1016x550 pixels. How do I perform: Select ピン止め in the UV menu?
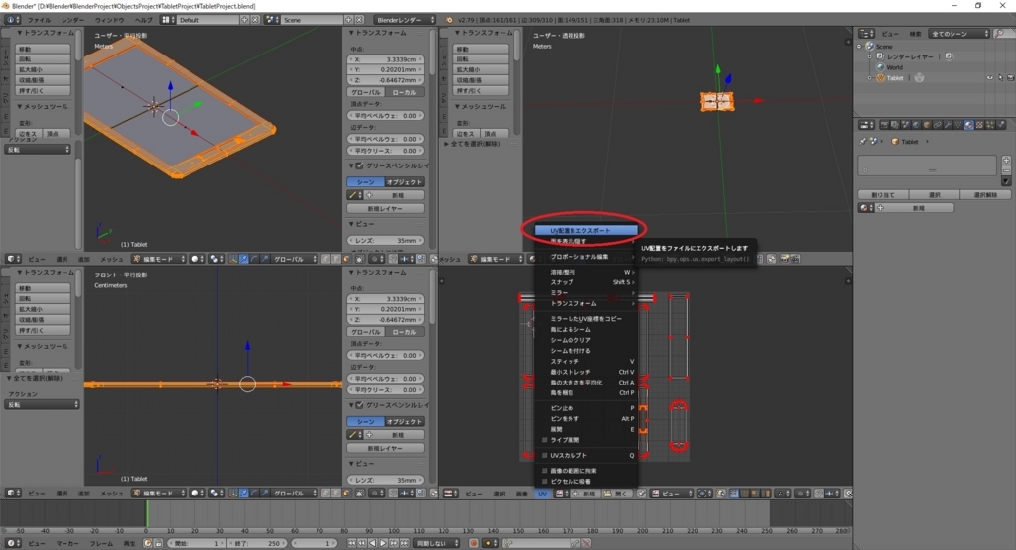click(x=585, y=408)
